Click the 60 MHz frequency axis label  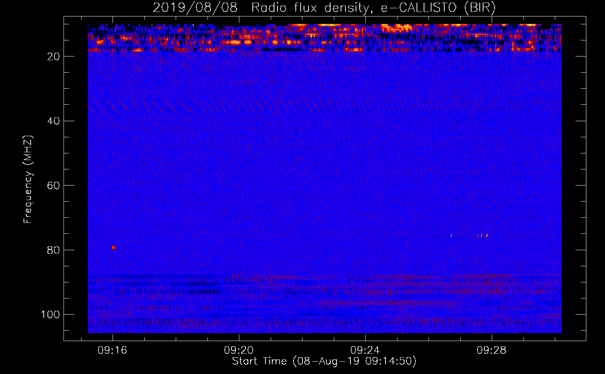[x=53, y=186]
